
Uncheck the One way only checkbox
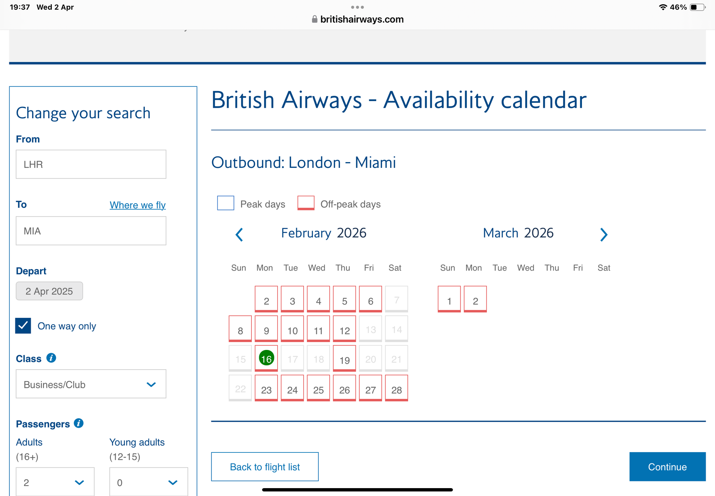[x=23, y=326]
